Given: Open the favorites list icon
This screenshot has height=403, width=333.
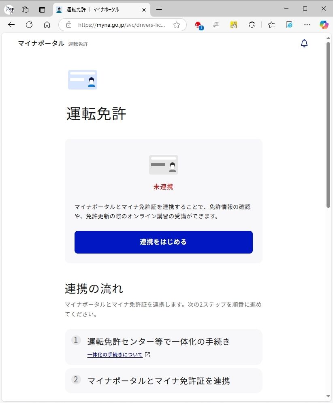Looking at the screenshot, I should click(x=271, y=25).
